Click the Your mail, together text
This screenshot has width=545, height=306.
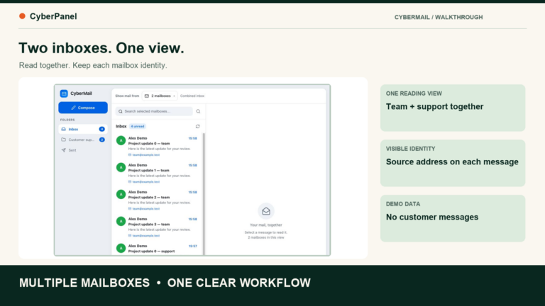(266, 225)
